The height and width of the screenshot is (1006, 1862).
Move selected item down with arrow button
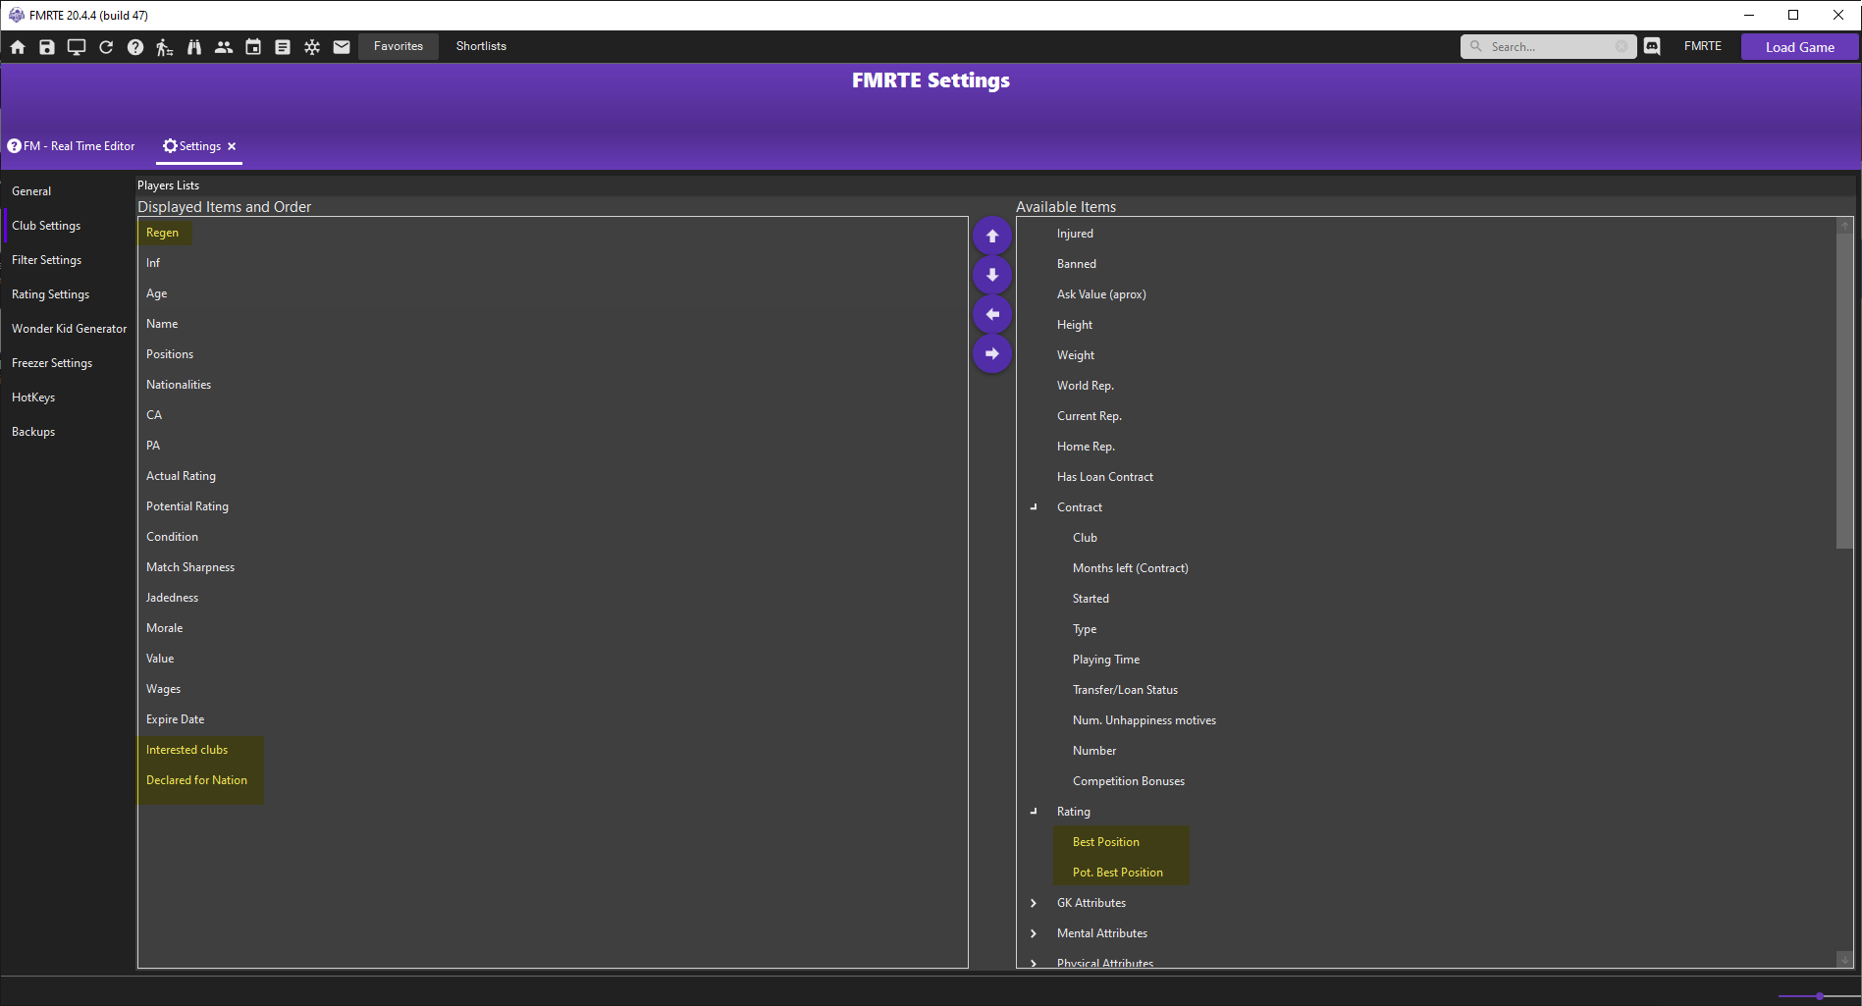click(x=991, y=275)
